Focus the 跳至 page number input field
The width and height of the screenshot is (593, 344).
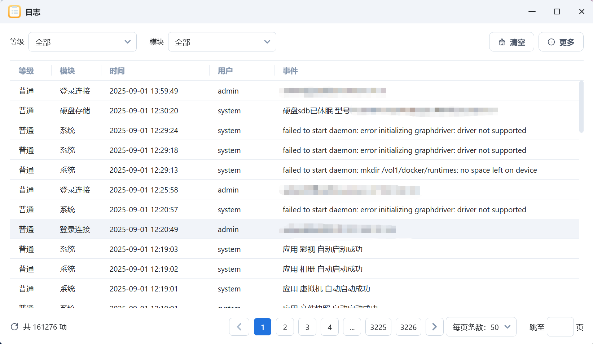pos(560,327)
